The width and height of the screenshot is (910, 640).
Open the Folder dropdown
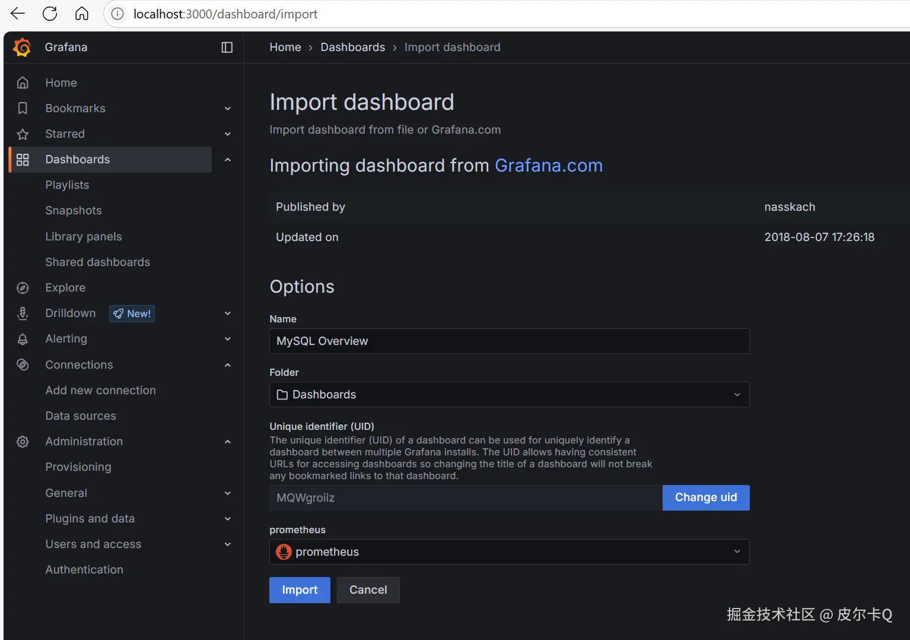point(509,395)
